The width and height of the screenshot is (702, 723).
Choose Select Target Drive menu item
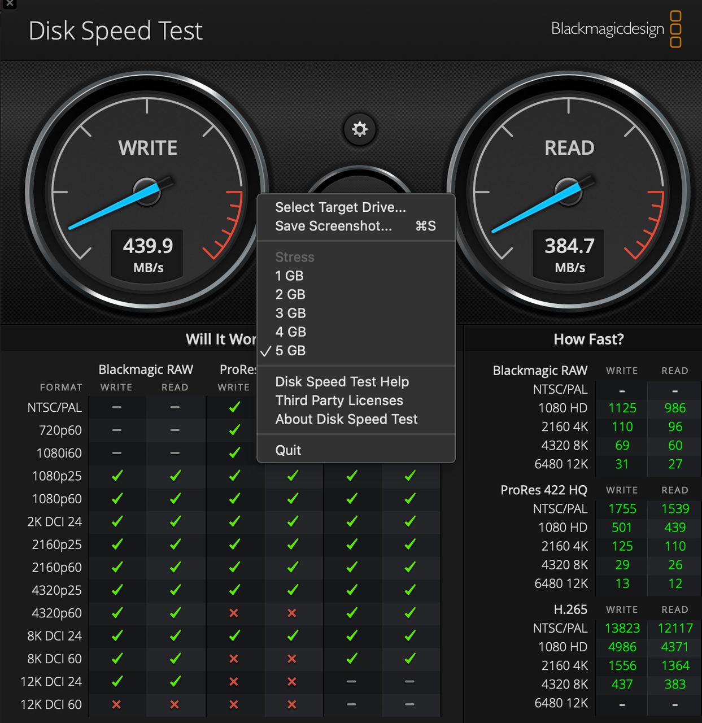340,207
